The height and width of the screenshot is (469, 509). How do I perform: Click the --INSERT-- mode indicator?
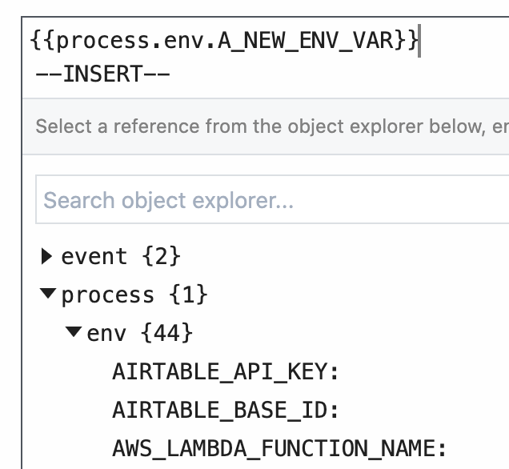click(102, 75)
